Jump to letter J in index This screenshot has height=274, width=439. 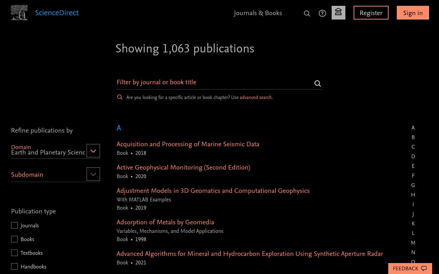click(x=413, y=214)
